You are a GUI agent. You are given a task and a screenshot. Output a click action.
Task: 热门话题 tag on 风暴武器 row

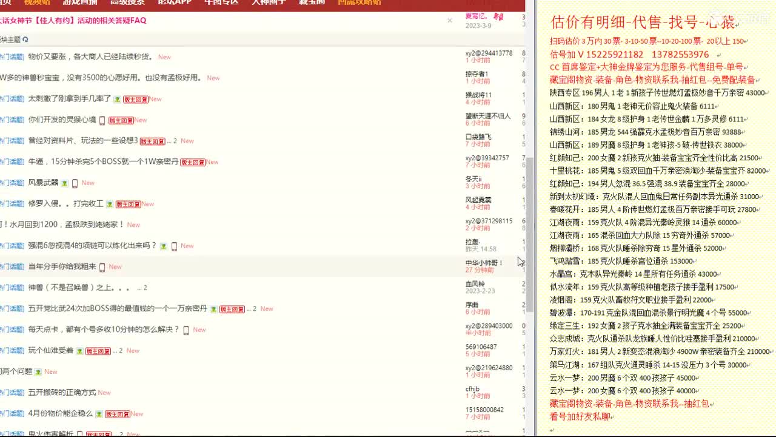coord(12,183)
